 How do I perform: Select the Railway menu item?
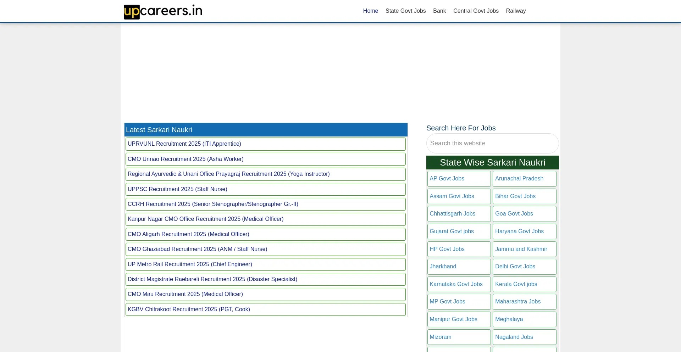point(516,11)
